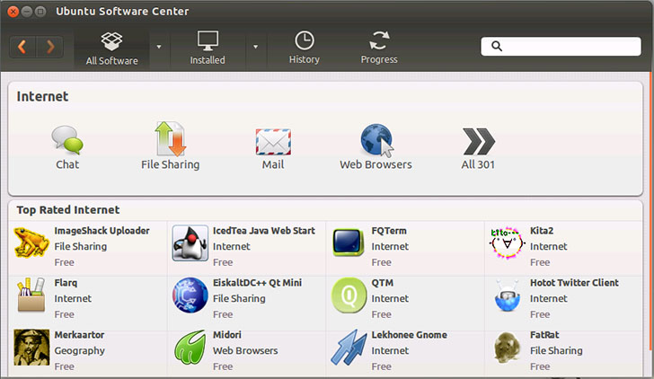Select the Midori title text
Viewport: 654px width, 379px height.
tap(227, 335)
